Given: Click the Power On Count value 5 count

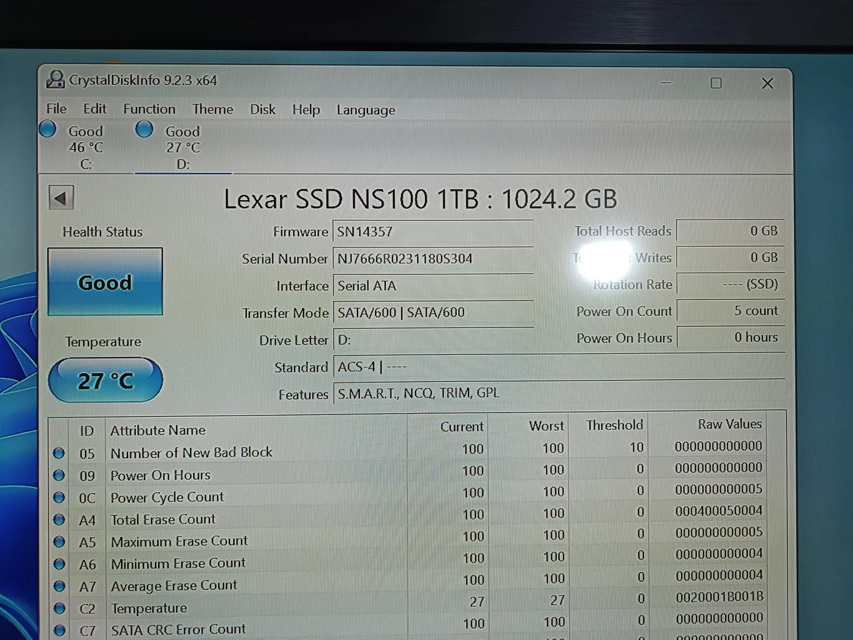Looking at the screenshot, I should pyautogui.click(x=730, y=311).
